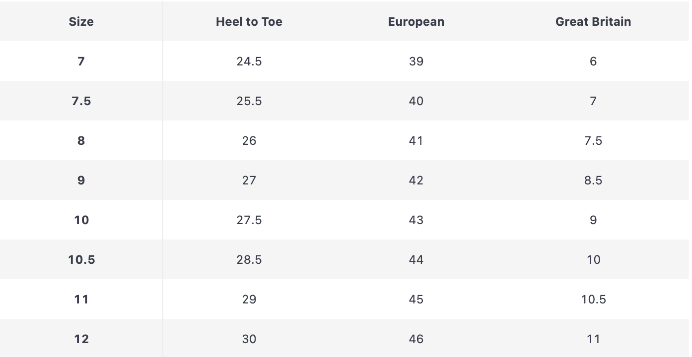
Task: Click the 28.5 heel to toe value
Action: 249,260
